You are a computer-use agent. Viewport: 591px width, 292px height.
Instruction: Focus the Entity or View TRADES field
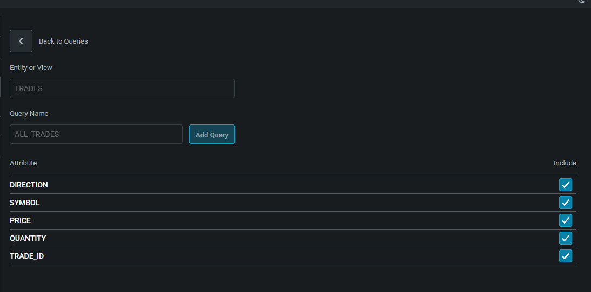point(122,88)
